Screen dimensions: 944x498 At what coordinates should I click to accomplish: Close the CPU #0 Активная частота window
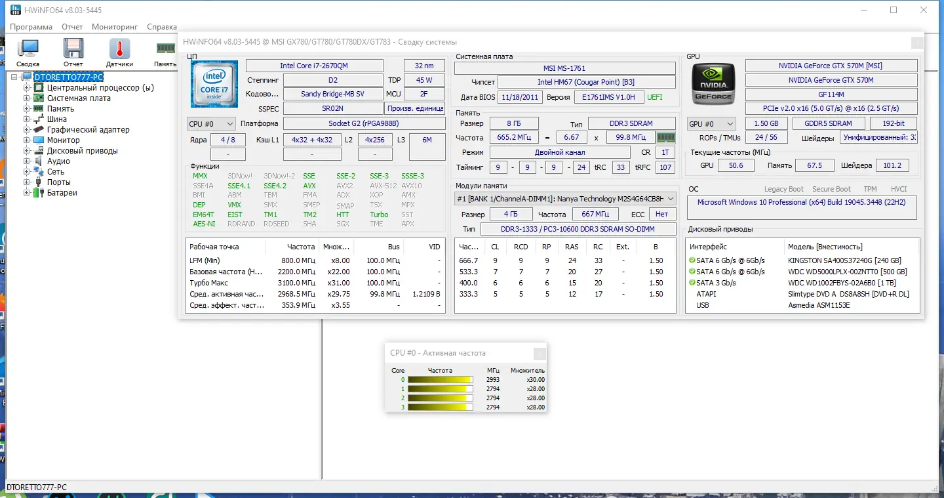(540, 354)
